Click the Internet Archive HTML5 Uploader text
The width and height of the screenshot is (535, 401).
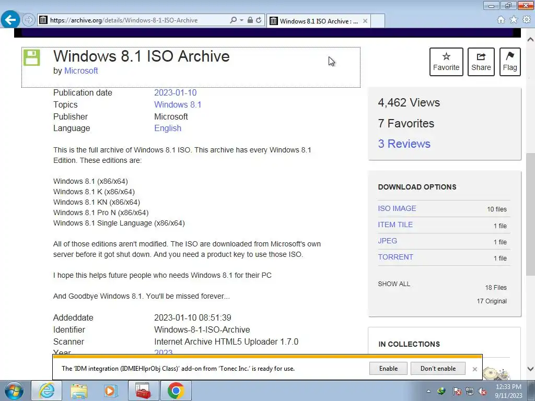[x=226, y=341]
